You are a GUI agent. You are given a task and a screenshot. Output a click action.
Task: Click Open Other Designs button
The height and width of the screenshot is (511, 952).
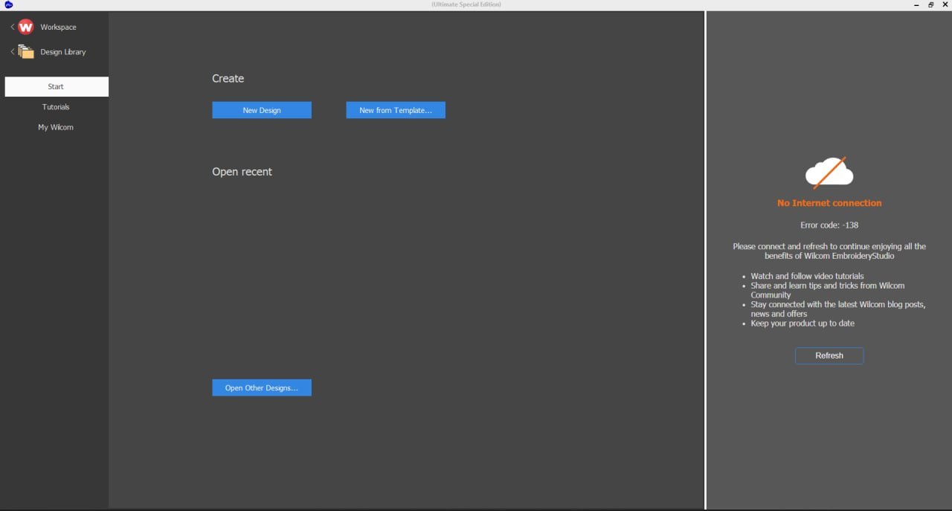click(262, 388)
